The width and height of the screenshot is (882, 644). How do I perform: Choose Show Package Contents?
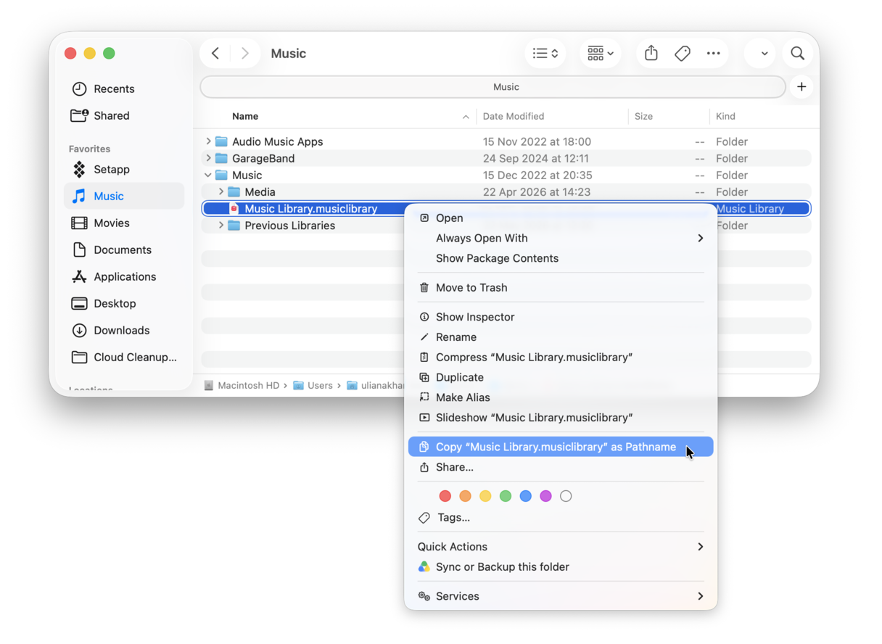[561, 258]
